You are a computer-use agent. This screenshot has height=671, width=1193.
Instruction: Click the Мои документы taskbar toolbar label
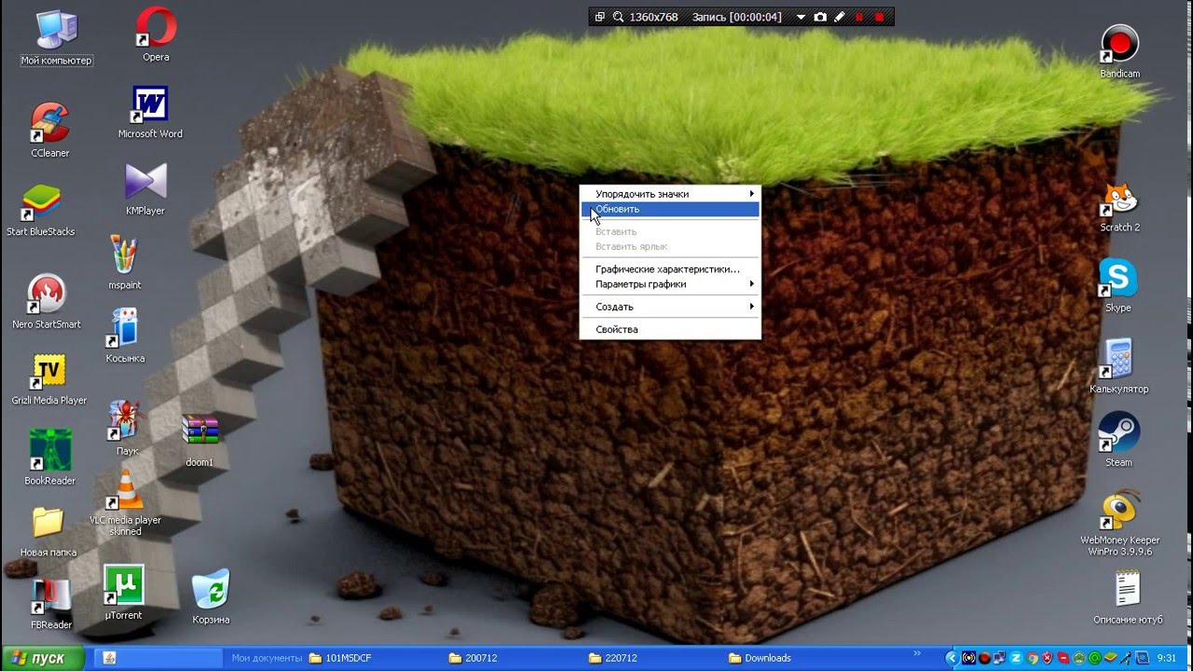267,658
